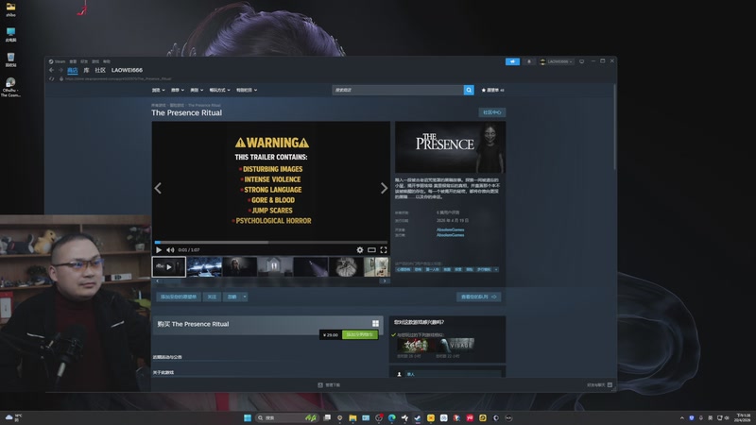Screen dimensions: 756x425
Task: Open the red similar game thumbnail beside Visage
Action: [416, 345]
